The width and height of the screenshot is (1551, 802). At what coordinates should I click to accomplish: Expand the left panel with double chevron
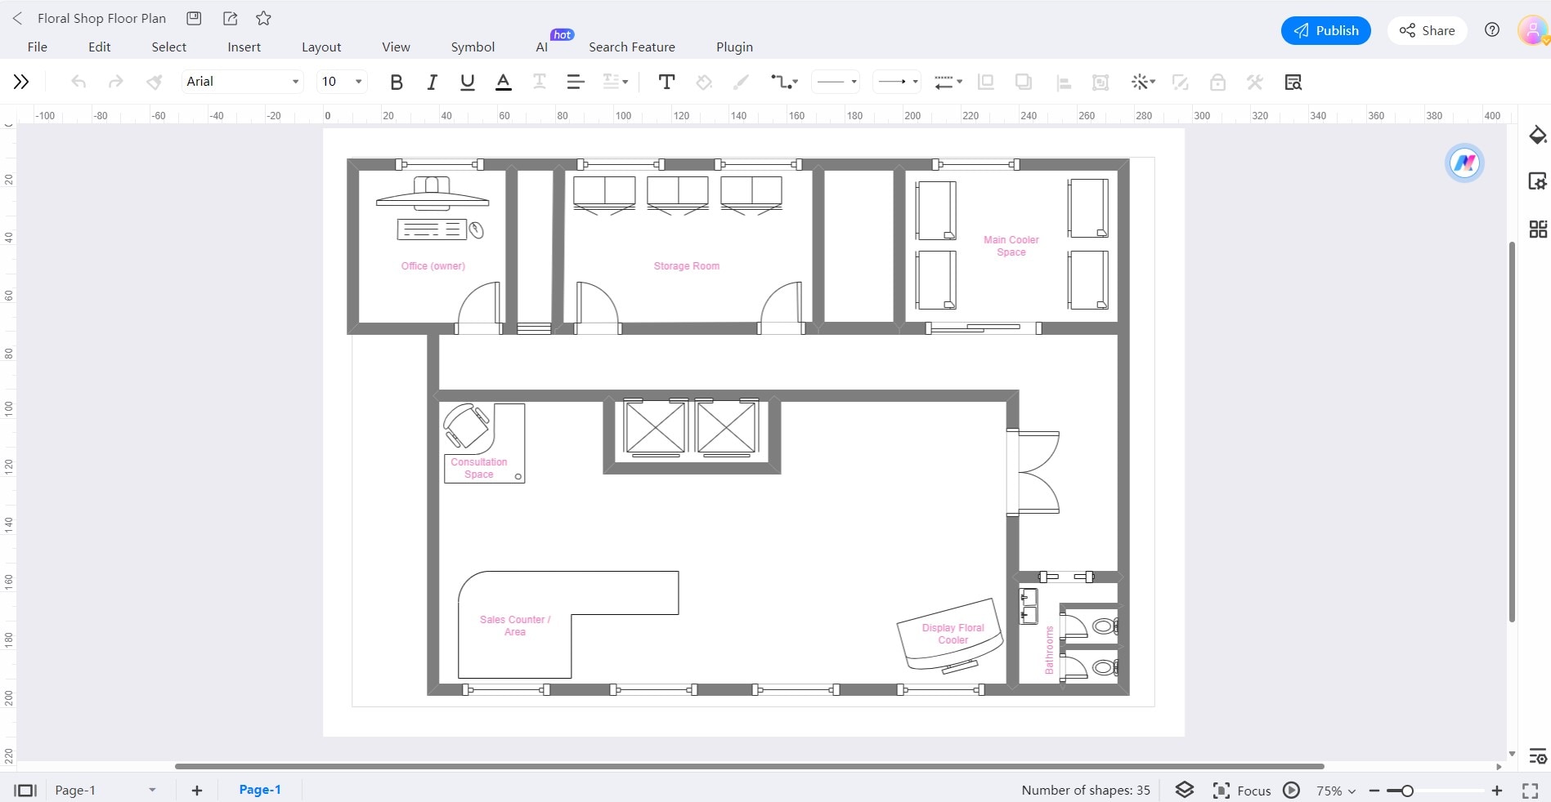[21, 82]
